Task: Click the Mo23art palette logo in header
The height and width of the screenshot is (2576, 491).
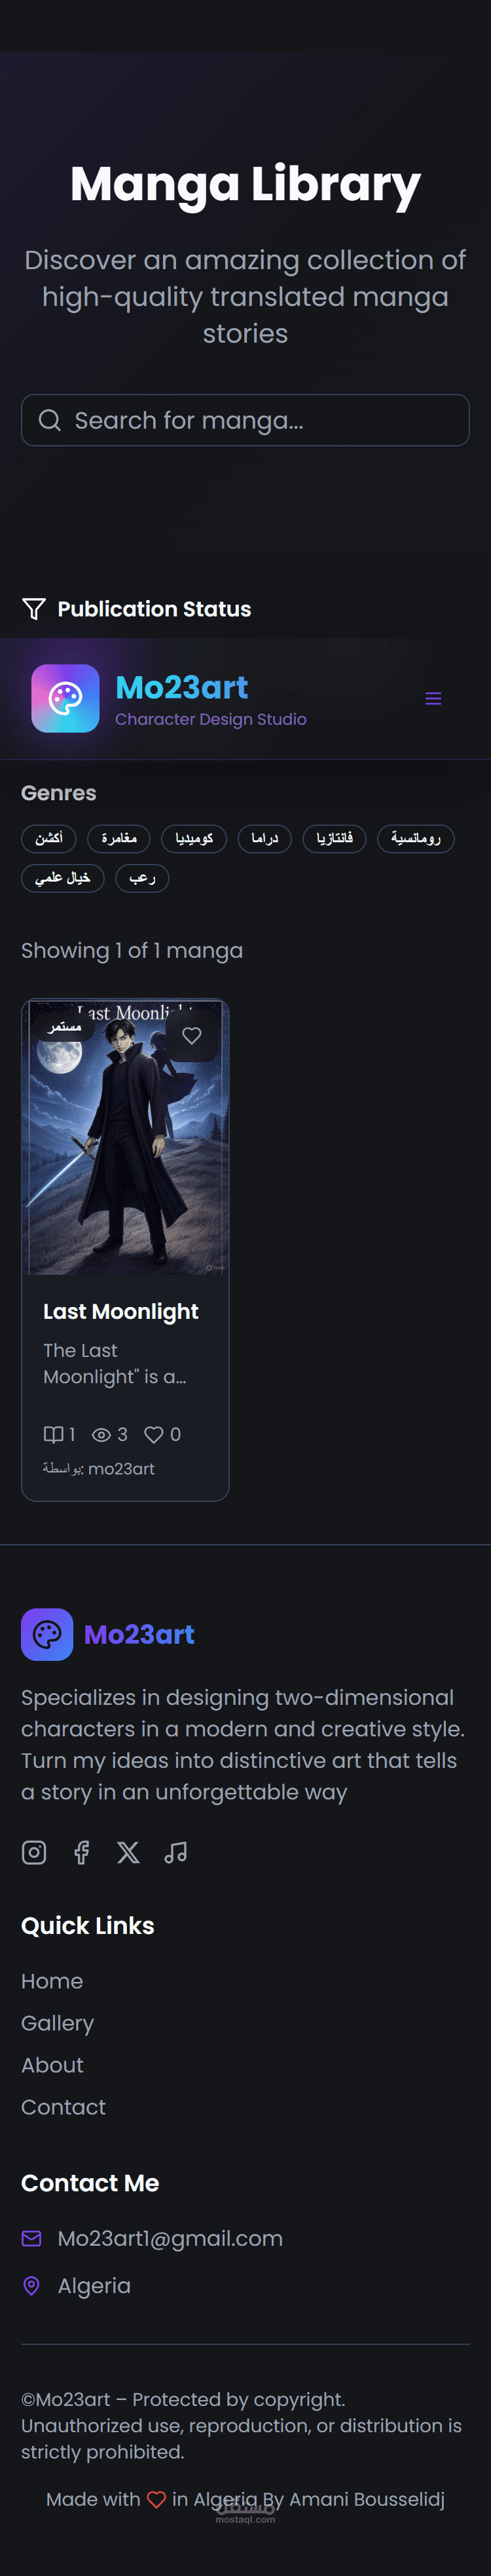Action: [x=65, y=698]
